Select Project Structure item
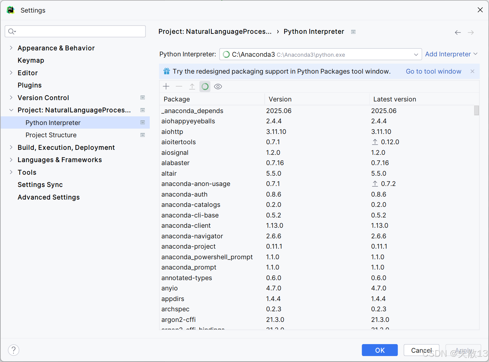489x362 pixels. [x=51, y=135]
